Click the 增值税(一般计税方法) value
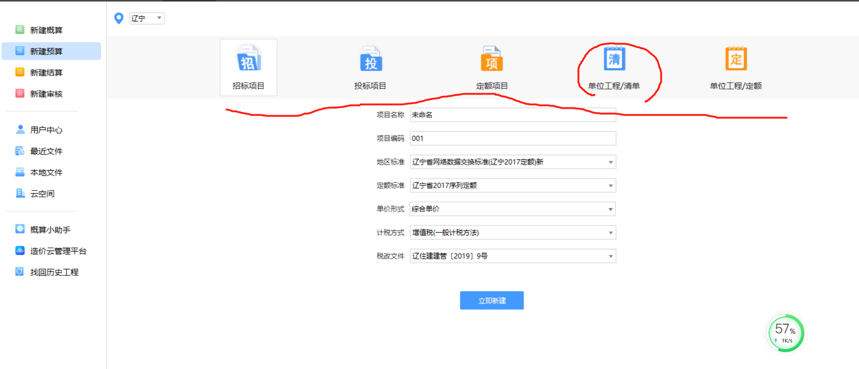This screenshot has width=859, height=369. [x=445, y=233]
